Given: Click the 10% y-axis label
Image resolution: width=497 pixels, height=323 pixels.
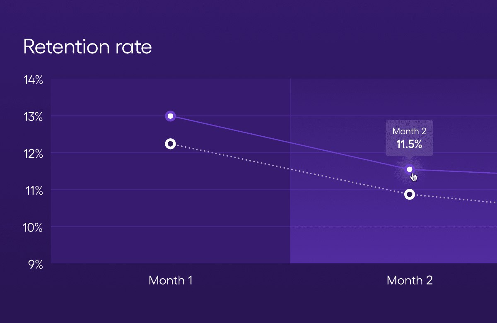Looking at the screenshot, I should (33, 227).
